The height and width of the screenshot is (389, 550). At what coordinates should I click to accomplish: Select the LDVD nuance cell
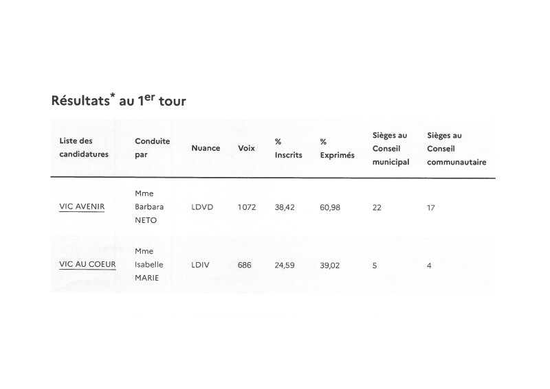click(203, 207)
